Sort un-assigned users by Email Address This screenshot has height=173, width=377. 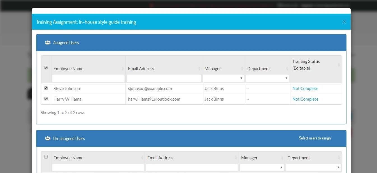tap(236, 158)
